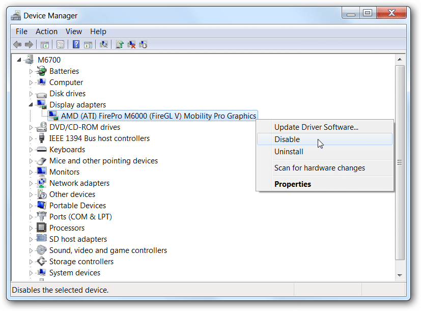Collapse the Display adapters category
Screen dimensions: 421x311
(31, 105)
